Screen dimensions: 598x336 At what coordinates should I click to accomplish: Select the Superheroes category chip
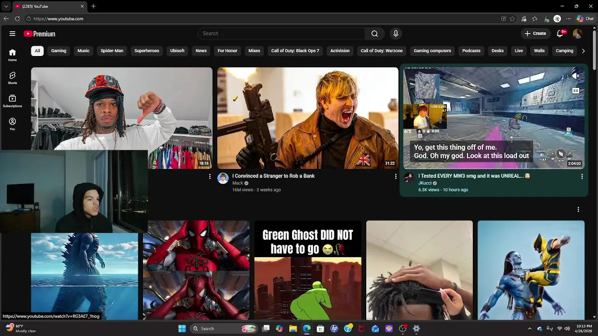[147, 51]
